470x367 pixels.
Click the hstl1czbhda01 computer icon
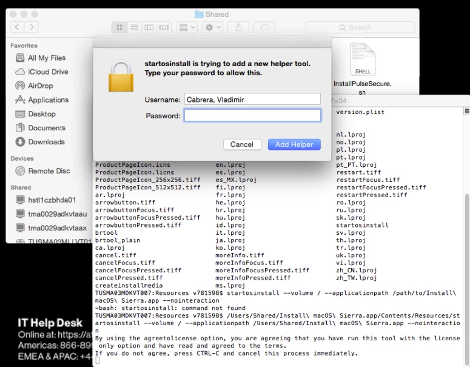(20, 200)
